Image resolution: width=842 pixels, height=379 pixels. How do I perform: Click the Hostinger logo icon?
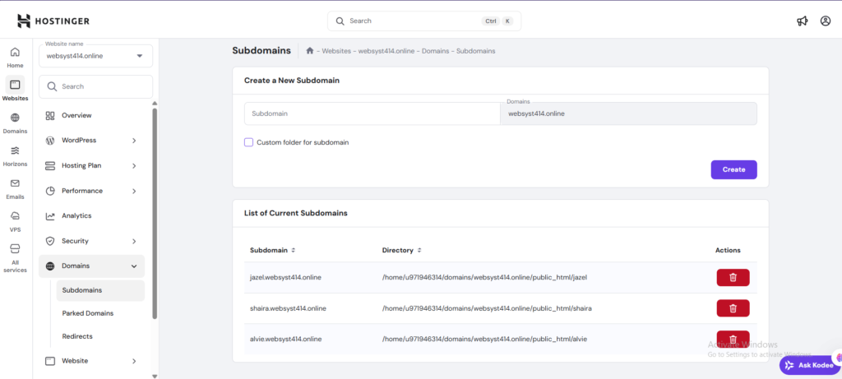coord(24,21)
